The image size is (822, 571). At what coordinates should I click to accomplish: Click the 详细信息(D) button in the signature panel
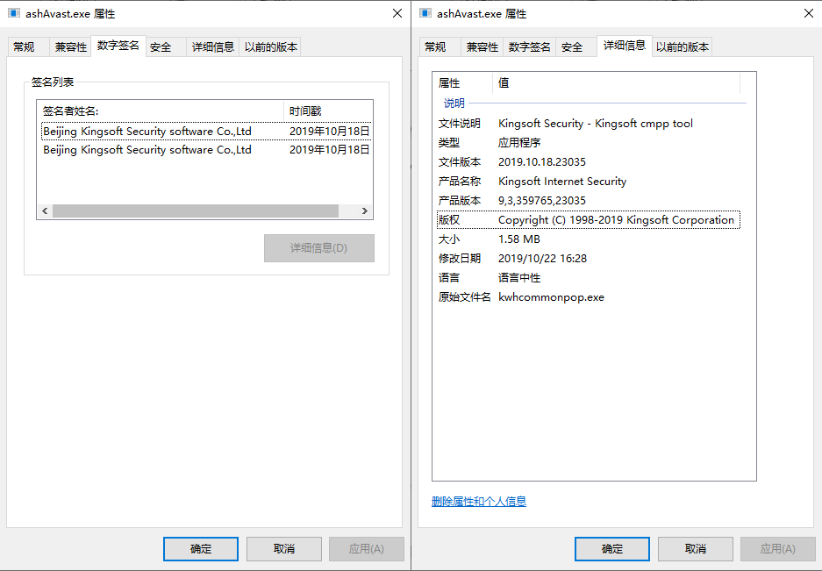[x=318, y=248]
